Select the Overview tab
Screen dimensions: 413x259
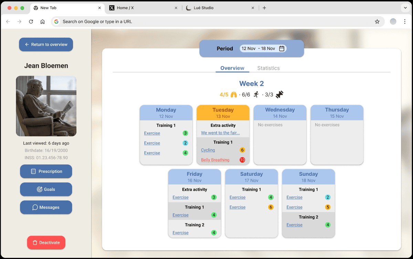pyautogui.click(x=232, y=68)
